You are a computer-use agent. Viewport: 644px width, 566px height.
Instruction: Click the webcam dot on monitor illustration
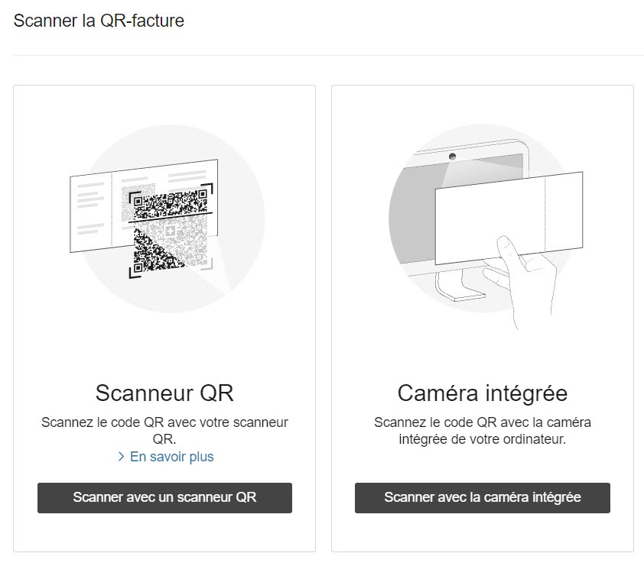tap(452, 157)
